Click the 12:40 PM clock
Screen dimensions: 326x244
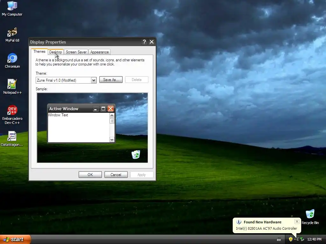(x=314, y=240)
